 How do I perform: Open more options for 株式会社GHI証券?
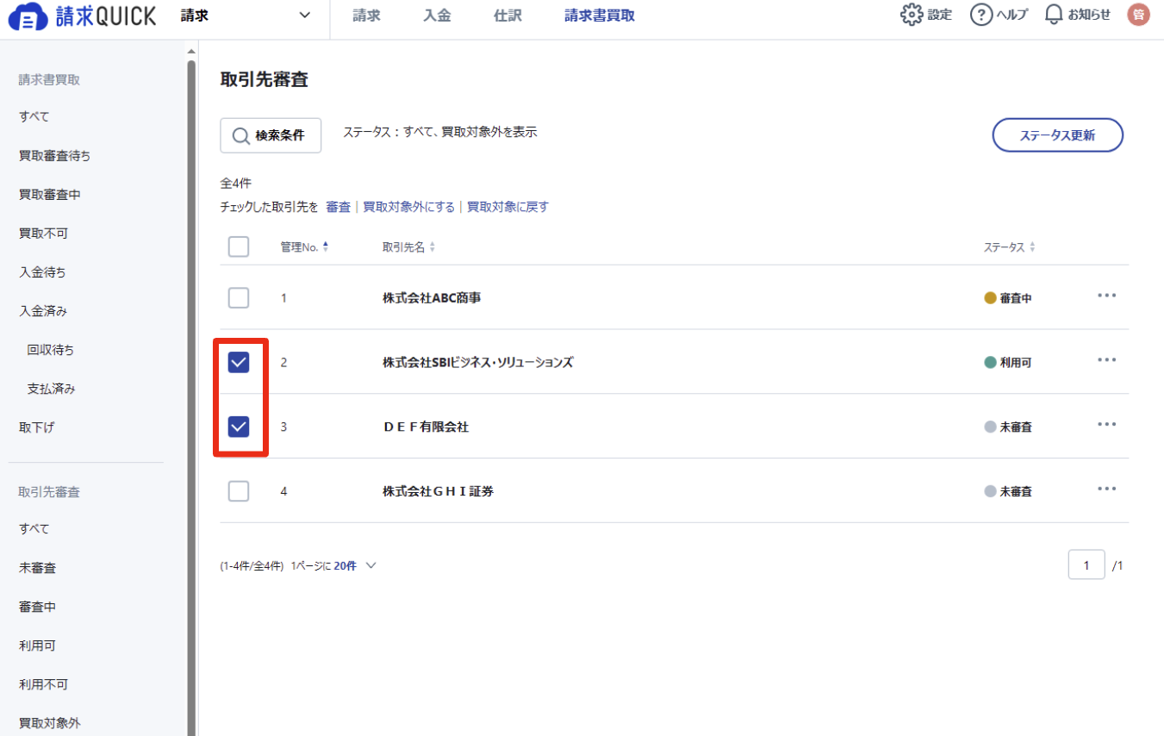[x=1107, y=489]
